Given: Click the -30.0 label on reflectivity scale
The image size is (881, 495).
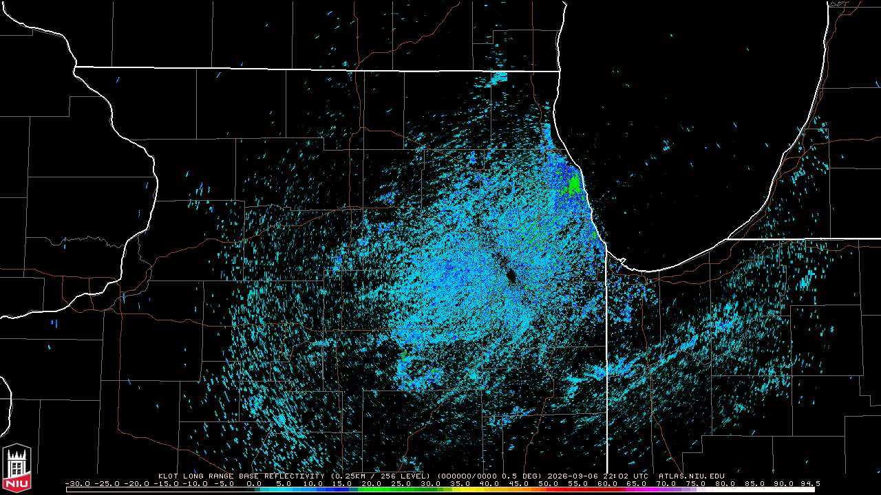Looking at the screenshot, I should [78, 483].
